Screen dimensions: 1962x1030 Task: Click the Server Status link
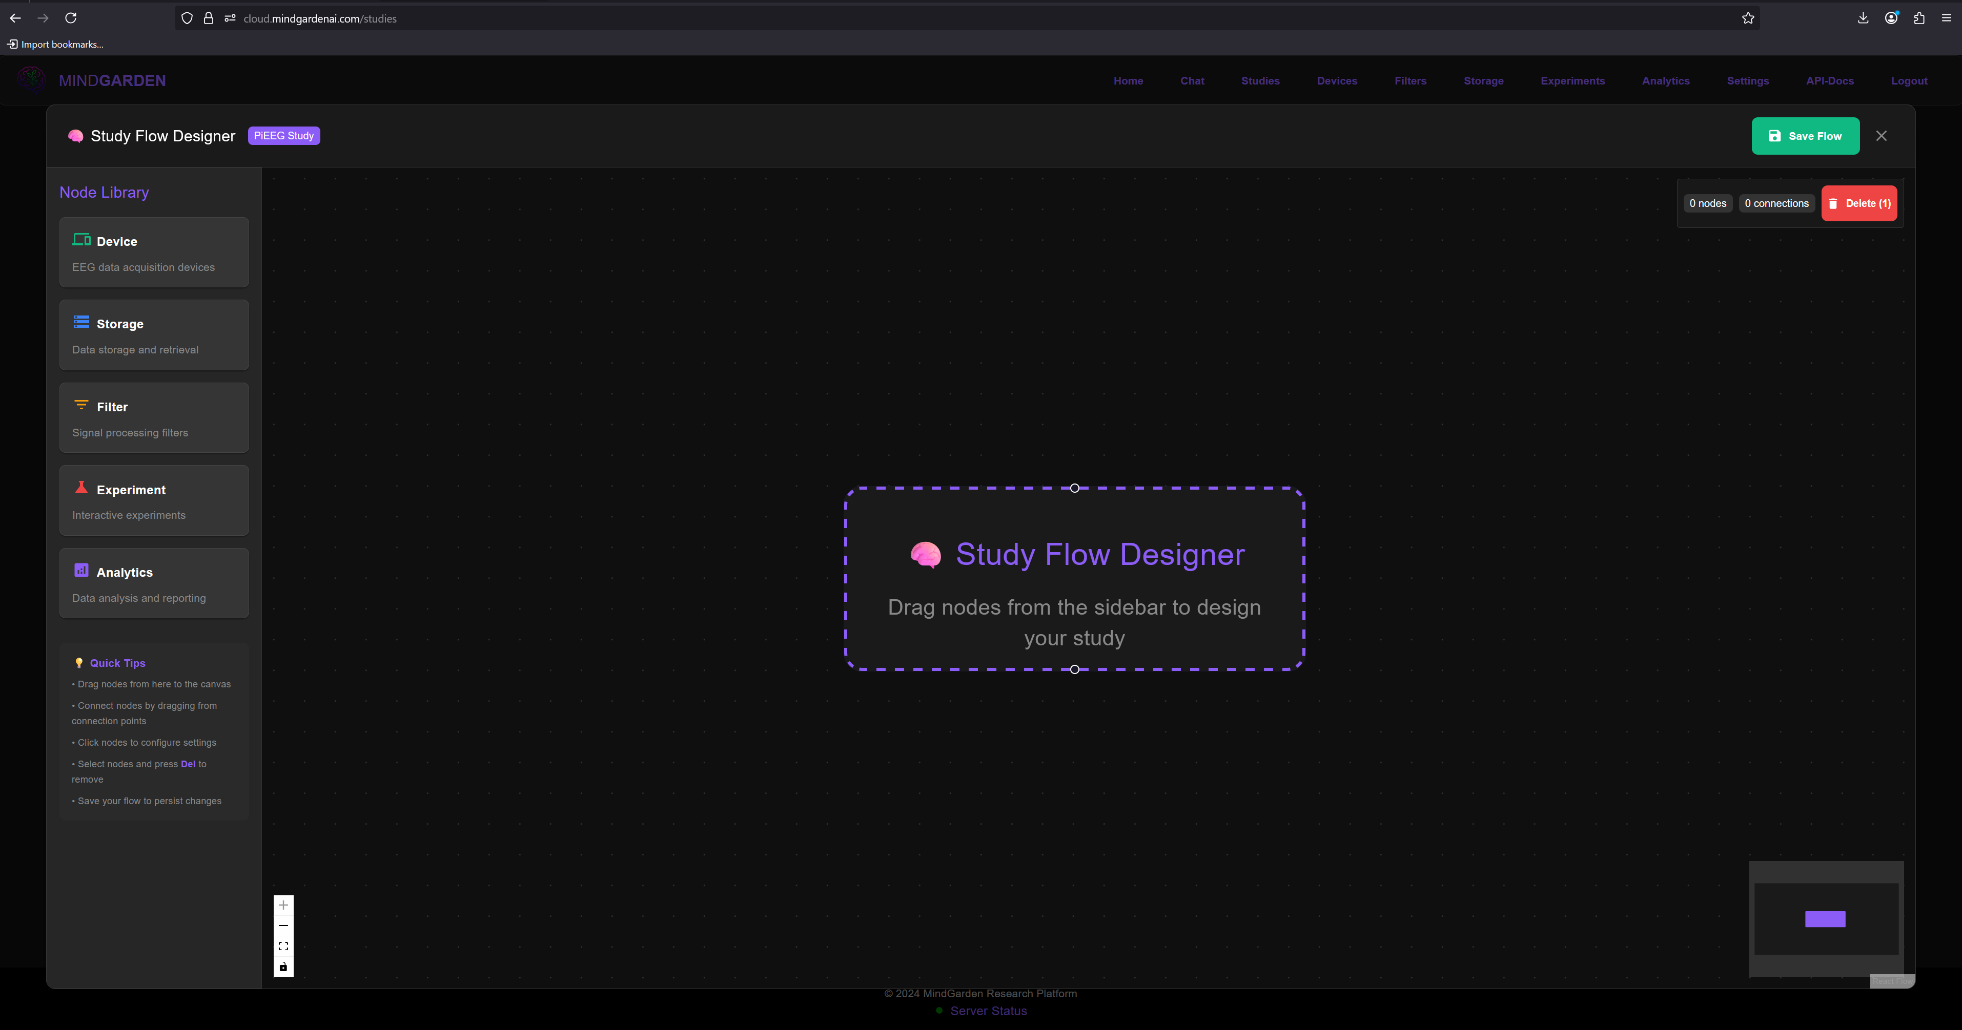(988, 1011)
